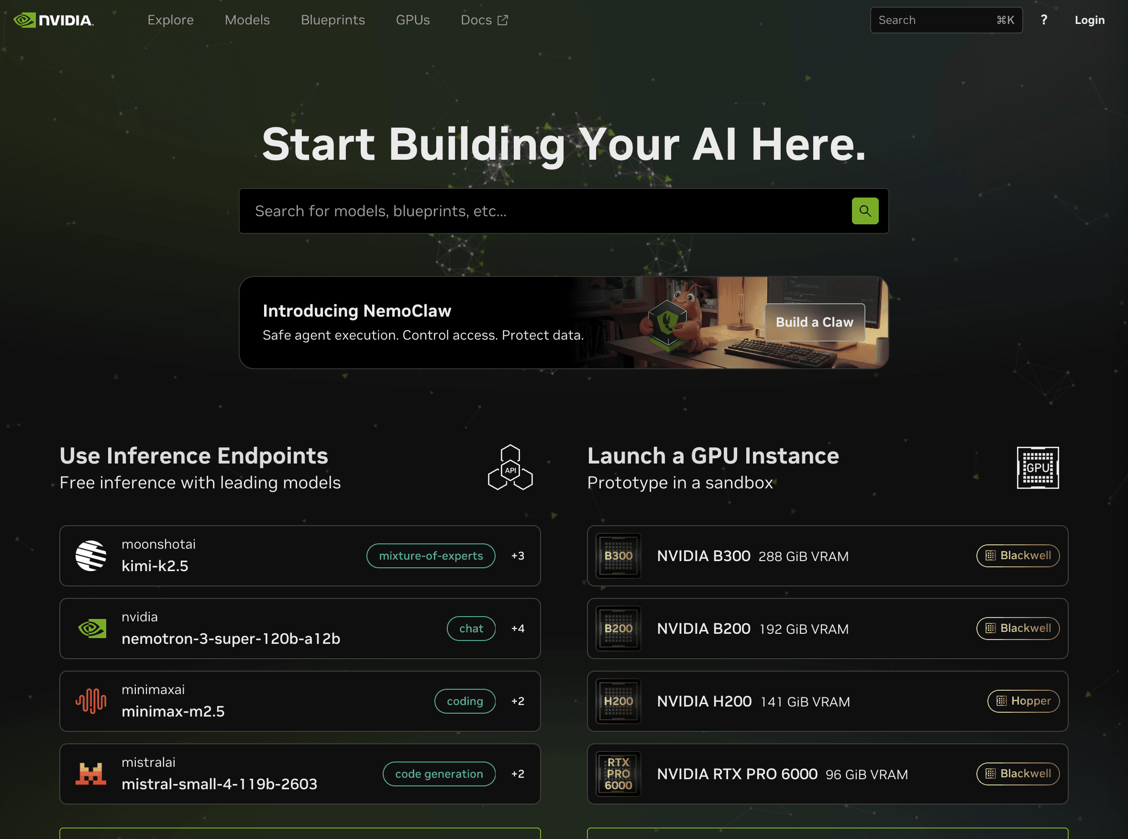Click the Build a Claw button
The height and width of the screenshot is (839, 1128).
click(x=814, y=322)
